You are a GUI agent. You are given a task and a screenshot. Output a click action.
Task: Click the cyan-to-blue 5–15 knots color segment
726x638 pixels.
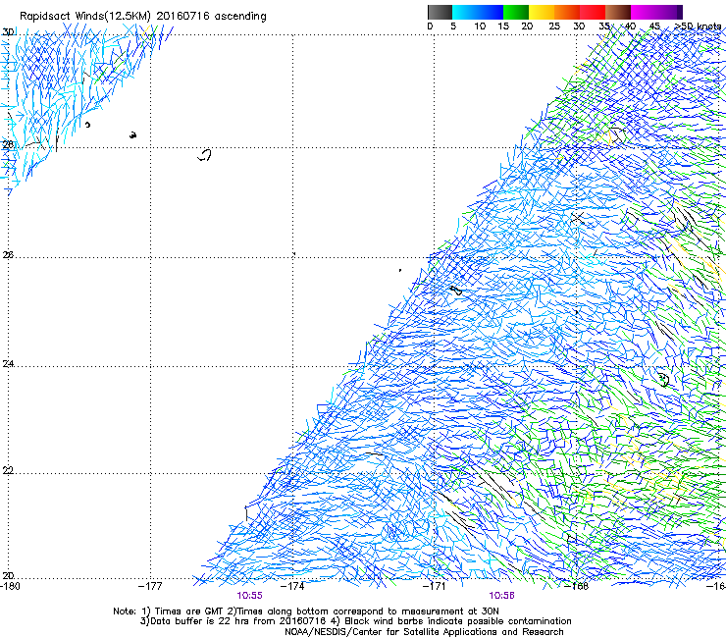pos(478,12)
